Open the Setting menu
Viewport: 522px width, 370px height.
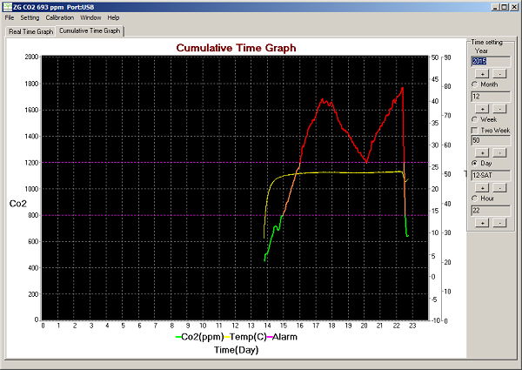click(x=30, y=17)
